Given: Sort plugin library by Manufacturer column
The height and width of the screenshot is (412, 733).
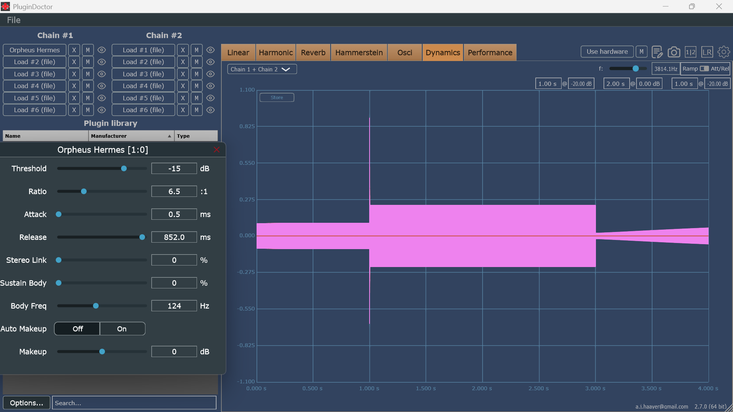Looking at the screenshot, I should (x=131, y=136).
